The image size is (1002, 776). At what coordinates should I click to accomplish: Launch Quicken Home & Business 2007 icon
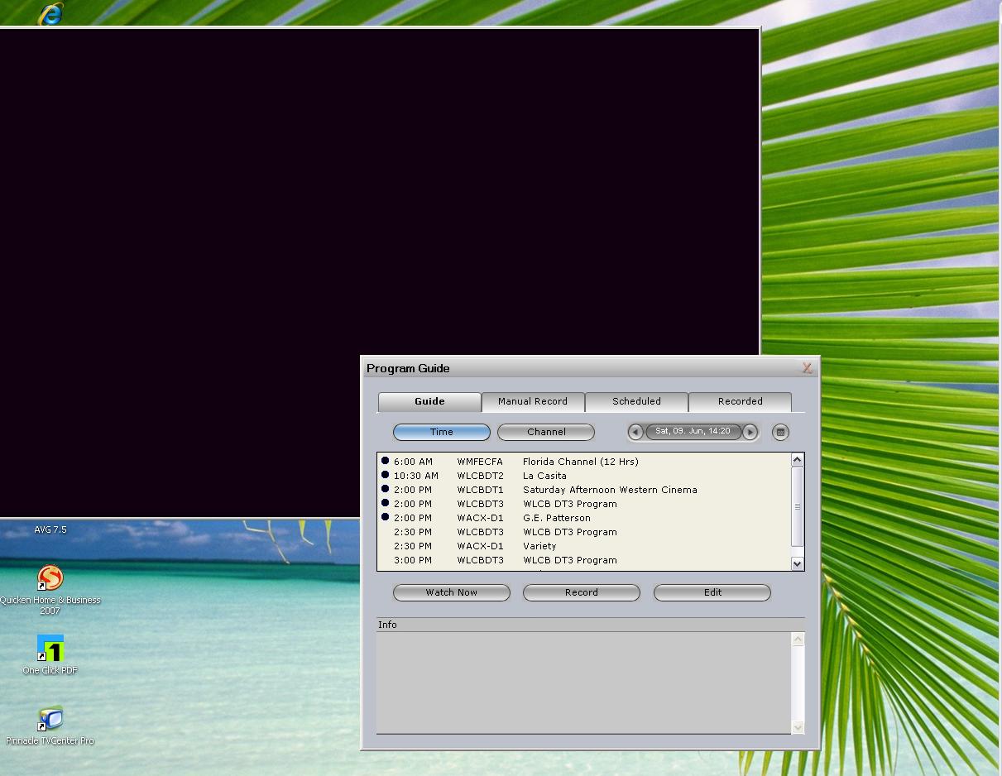[x=50, y=578]
